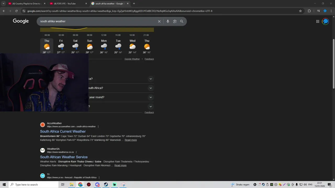Screen dimensions: 335x188
Task: Bookmark this page with the star icon
Action: [x=300, y=11]
